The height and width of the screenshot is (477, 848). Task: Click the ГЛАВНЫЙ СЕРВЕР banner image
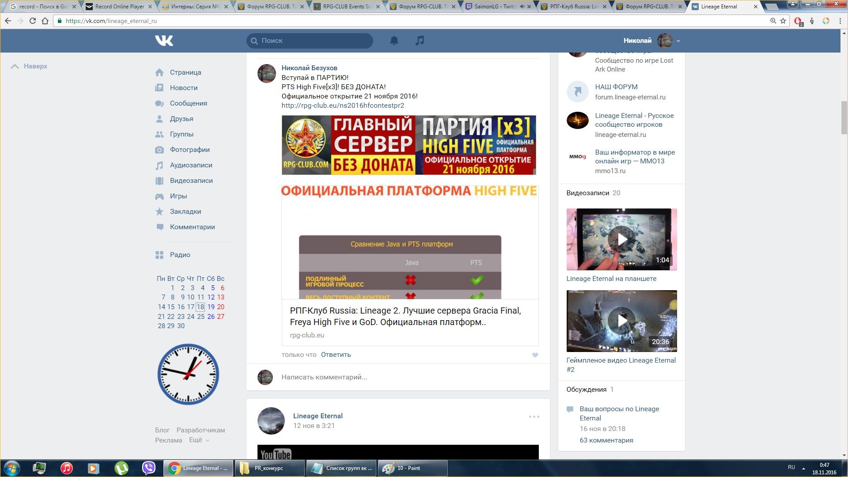tap(409, 145)
